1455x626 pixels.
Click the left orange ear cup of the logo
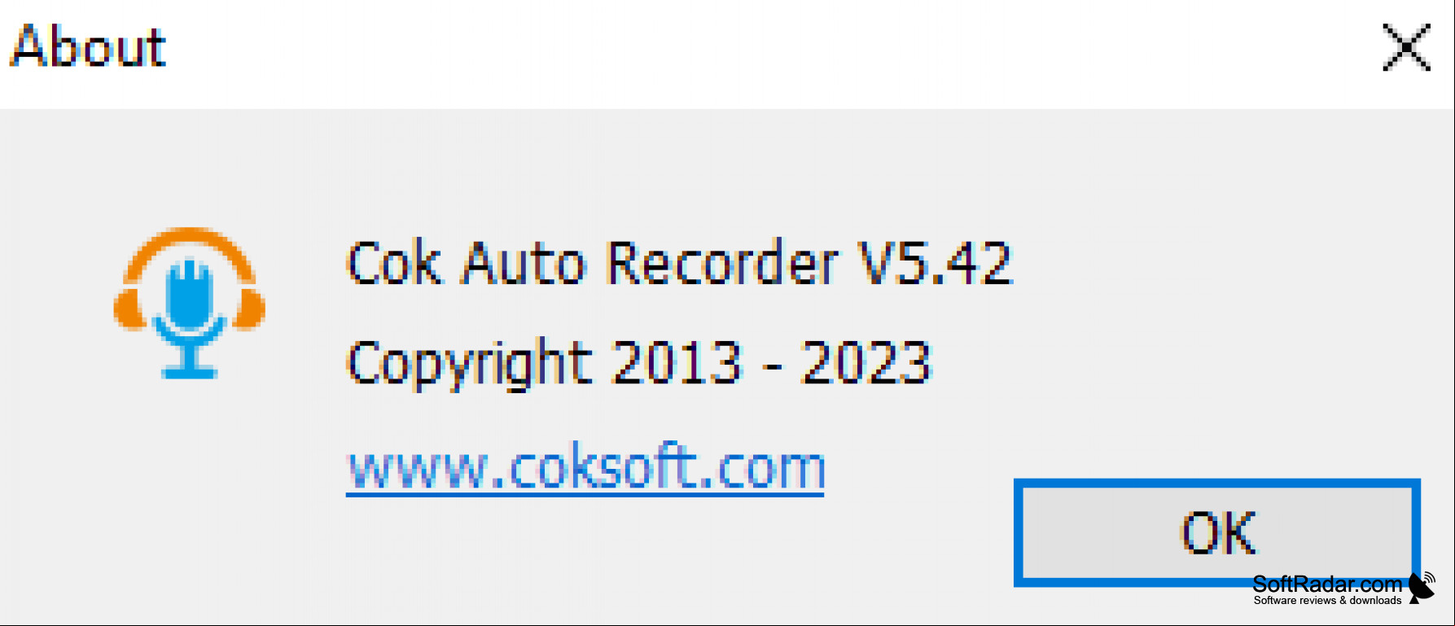pos(129,309)
